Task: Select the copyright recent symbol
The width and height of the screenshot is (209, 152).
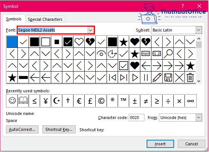Action: 101,101
